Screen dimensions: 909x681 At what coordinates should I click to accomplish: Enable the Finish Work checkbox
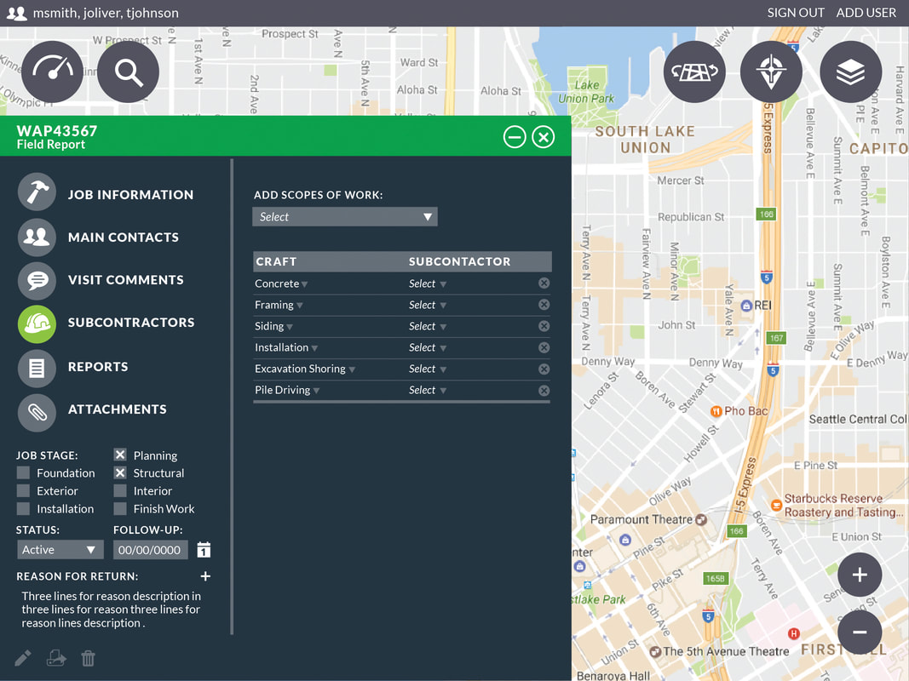pos(120,509)
